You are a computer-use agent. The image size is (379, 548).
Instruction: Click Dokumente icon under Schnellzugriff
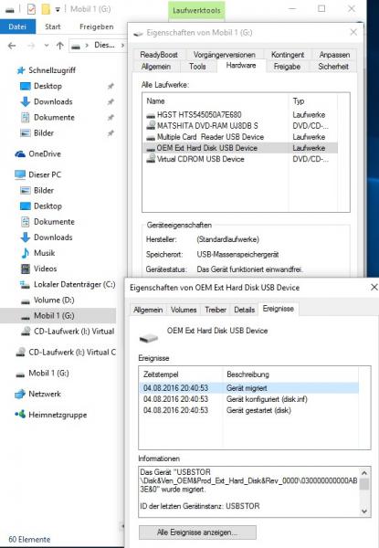coord(26,118)
